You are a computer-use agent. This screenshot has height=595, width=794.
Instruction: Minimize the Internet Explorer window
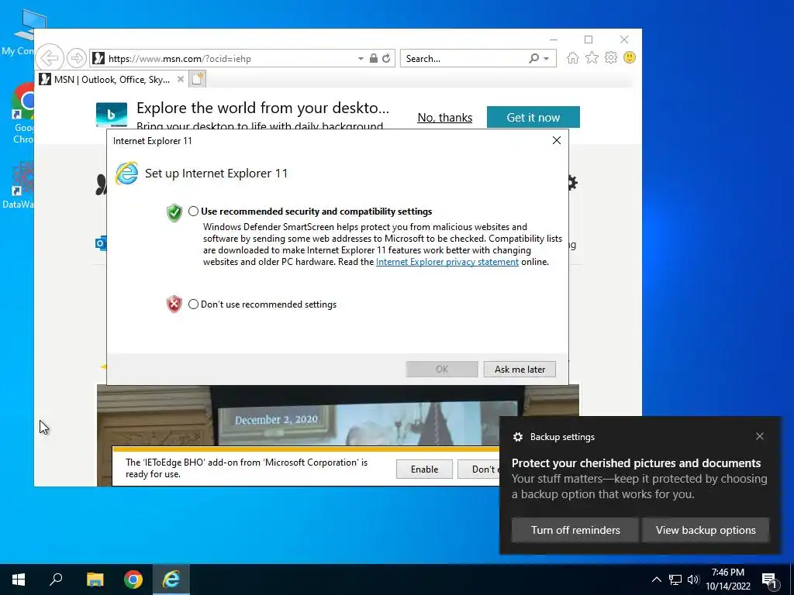554,40
